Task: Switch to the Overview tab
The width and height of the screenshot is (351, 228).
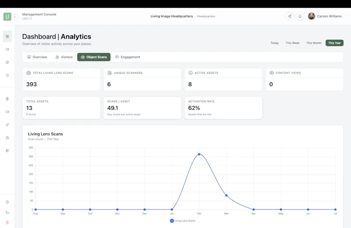Action: [37, 57]
